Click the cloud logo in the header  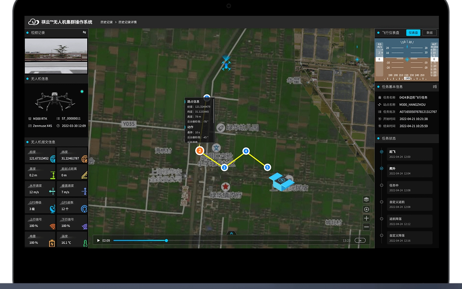point(33,22)
